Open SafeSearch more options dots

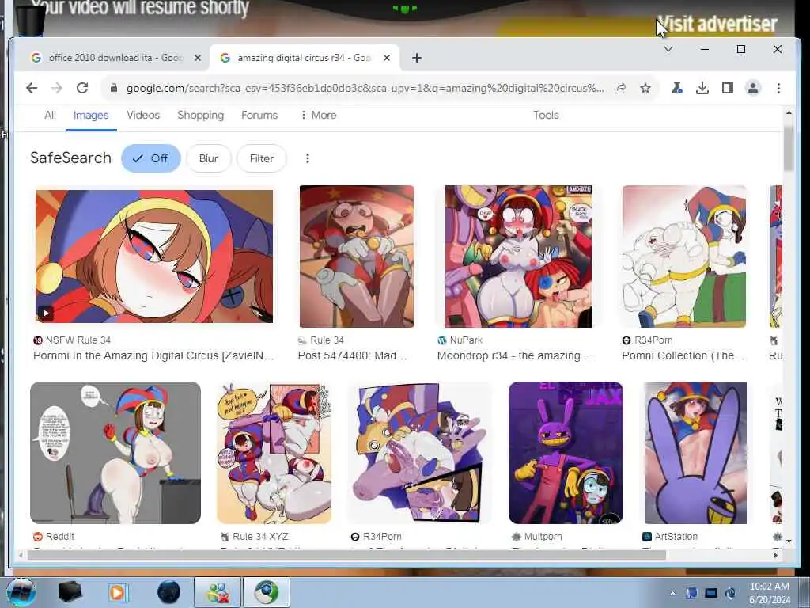(308, 158)
